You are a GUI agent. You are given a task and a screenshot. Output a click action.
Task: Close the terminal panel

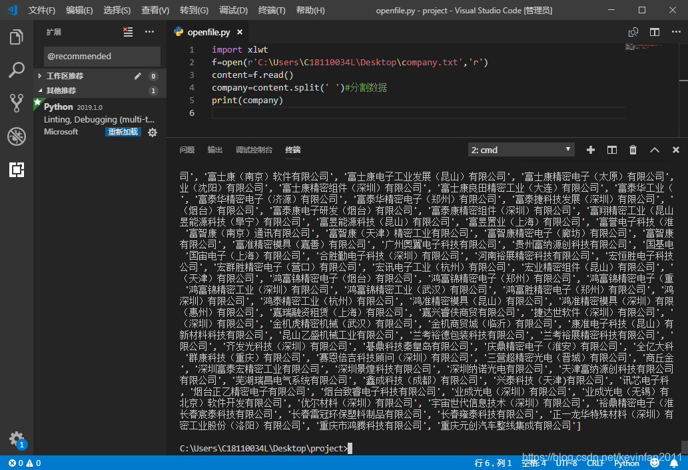(x=676, y=150)
